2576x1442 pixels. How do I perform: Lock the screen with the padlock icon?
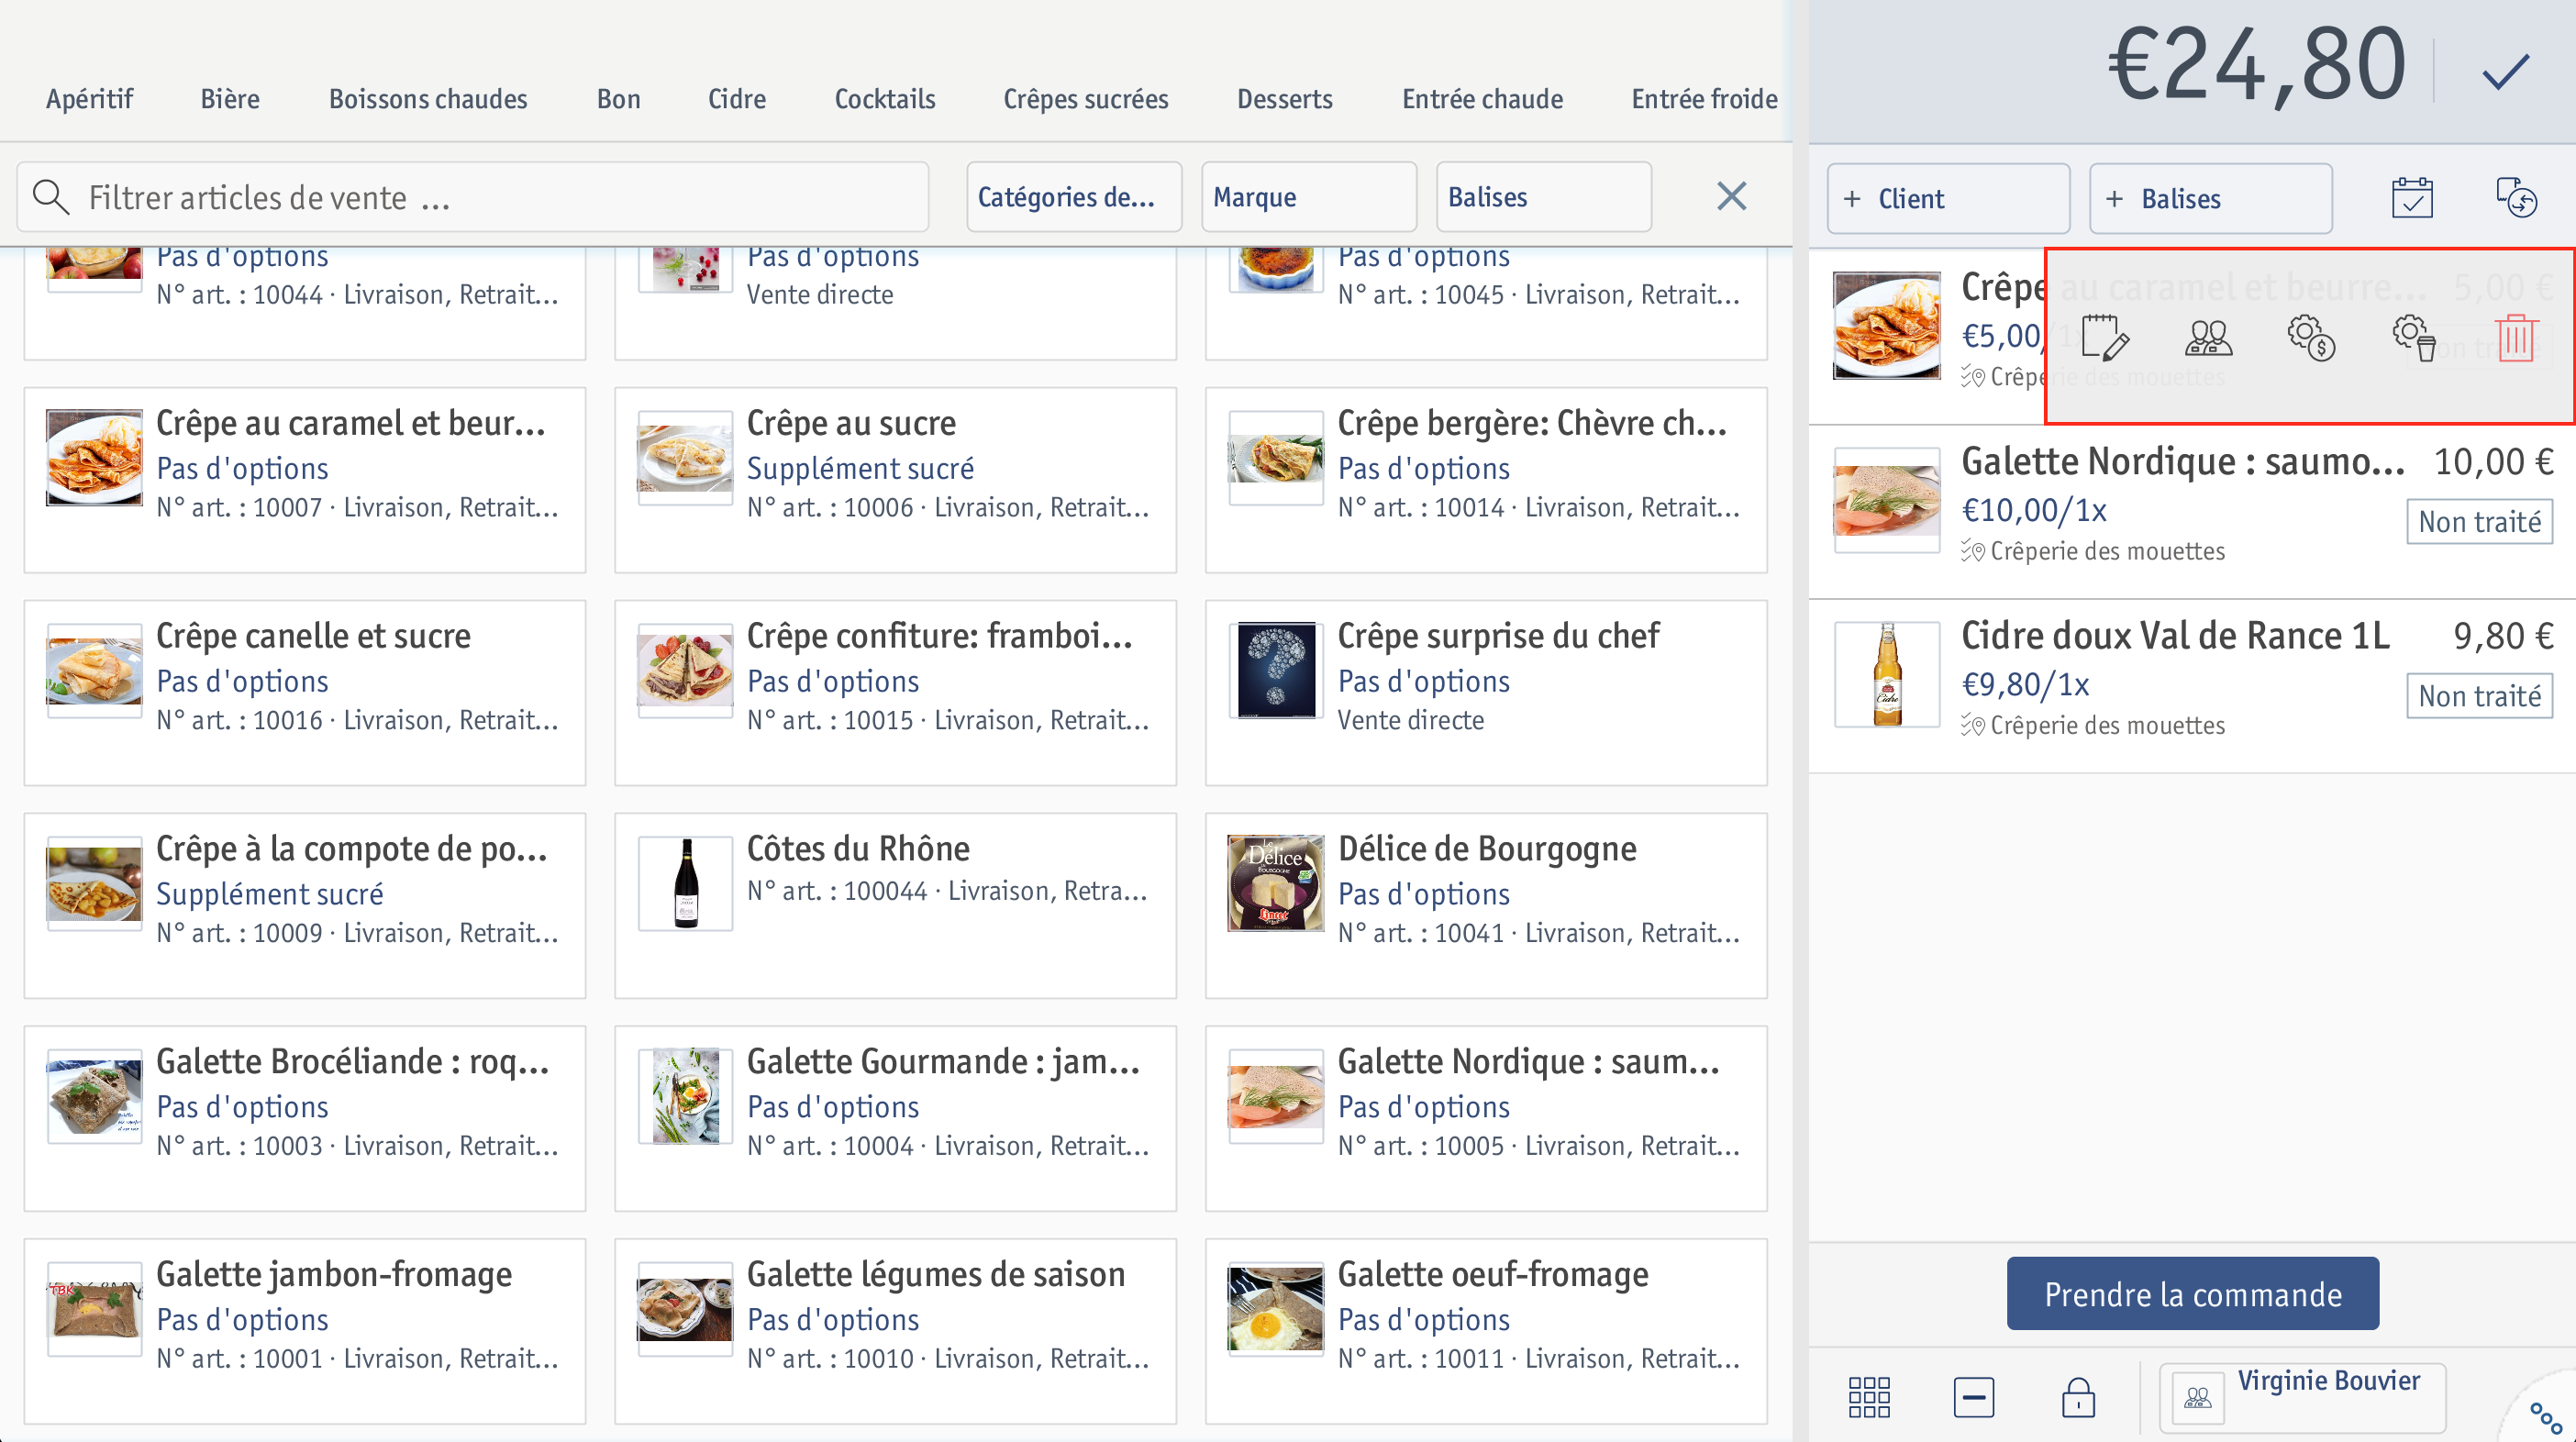tap(2078, 1397)
